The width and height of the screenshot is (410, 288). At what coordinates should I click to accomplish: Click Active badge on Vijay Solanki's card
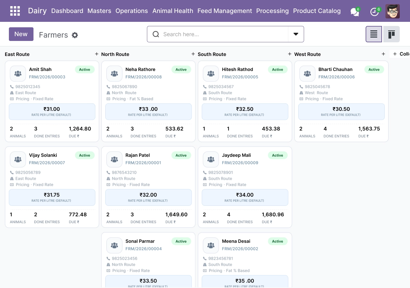(85, 155)
